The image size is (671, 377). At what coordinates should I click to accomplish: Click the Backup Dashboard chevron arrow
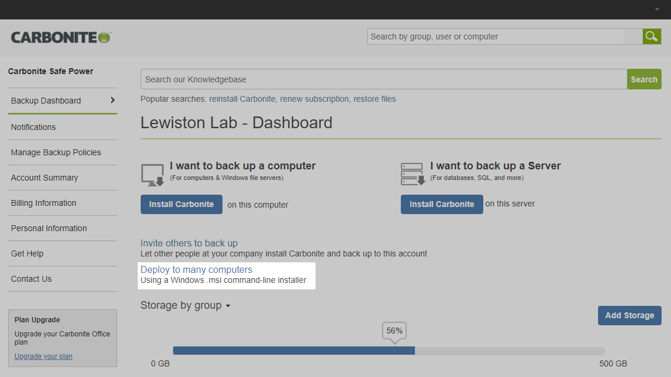click(112, 101)
